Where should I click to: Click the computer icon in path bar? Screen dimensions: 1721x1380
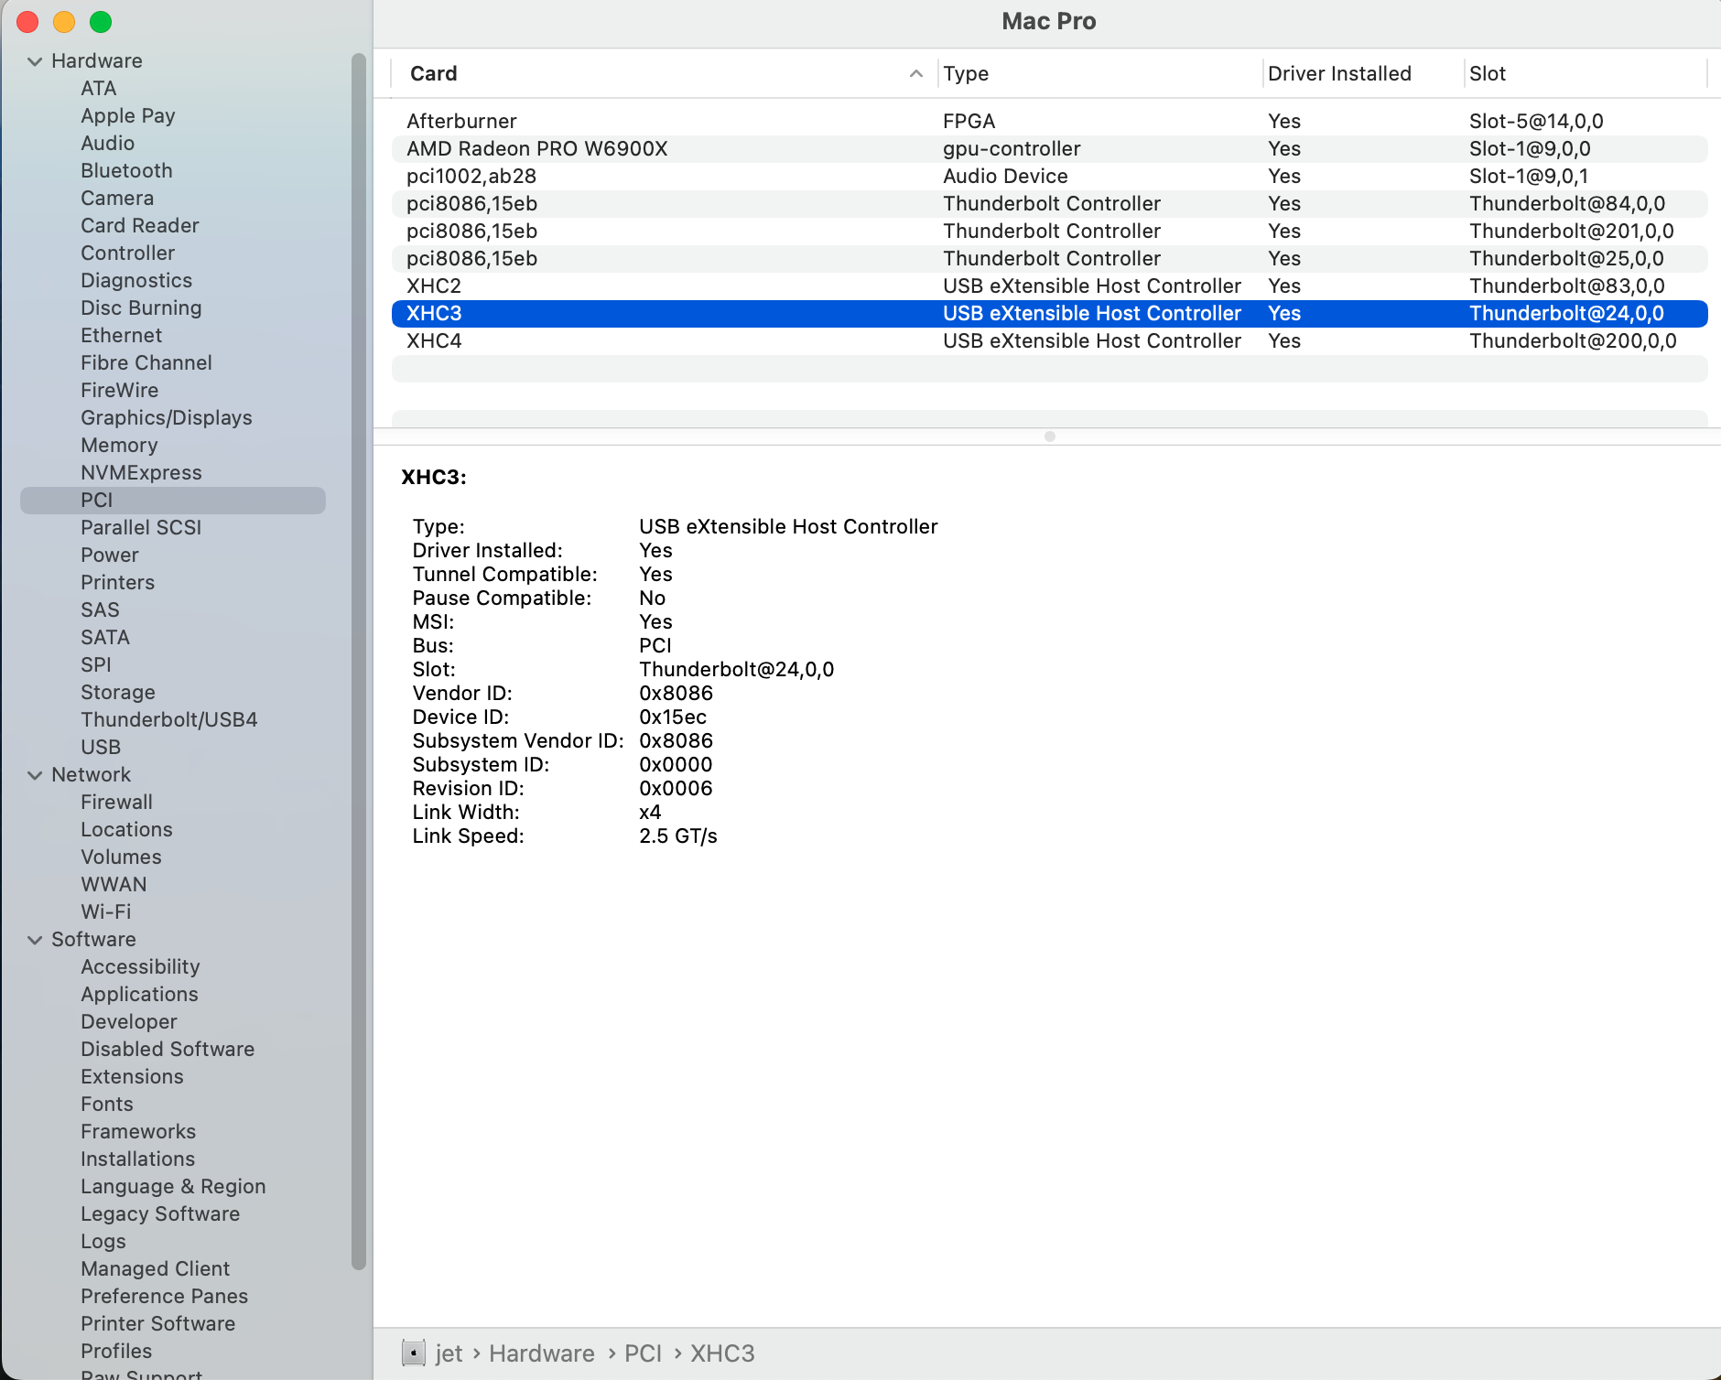[414, 1353]
